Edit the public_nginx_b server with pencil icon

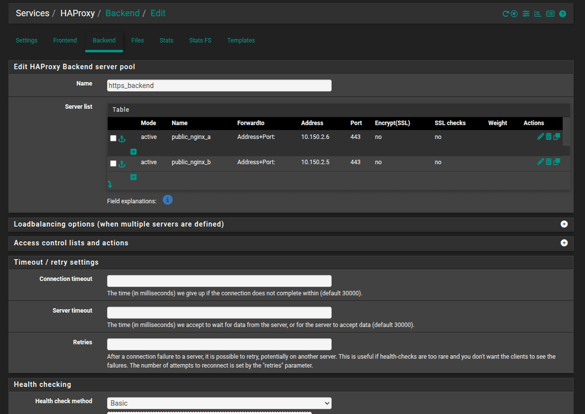click(540, 162)
